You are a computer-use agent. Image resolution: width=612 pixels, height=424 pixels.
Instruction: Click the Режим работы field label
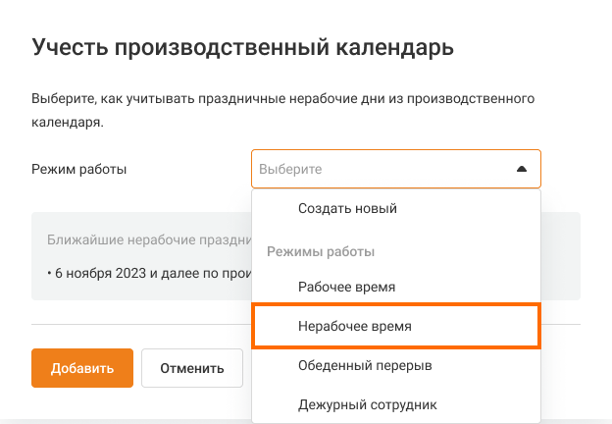point(79,169)
